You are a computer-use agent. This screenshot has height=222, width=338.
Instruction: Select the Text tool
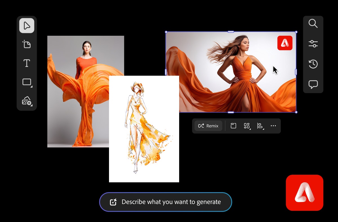pyautogui.click(x=26, y=63)
